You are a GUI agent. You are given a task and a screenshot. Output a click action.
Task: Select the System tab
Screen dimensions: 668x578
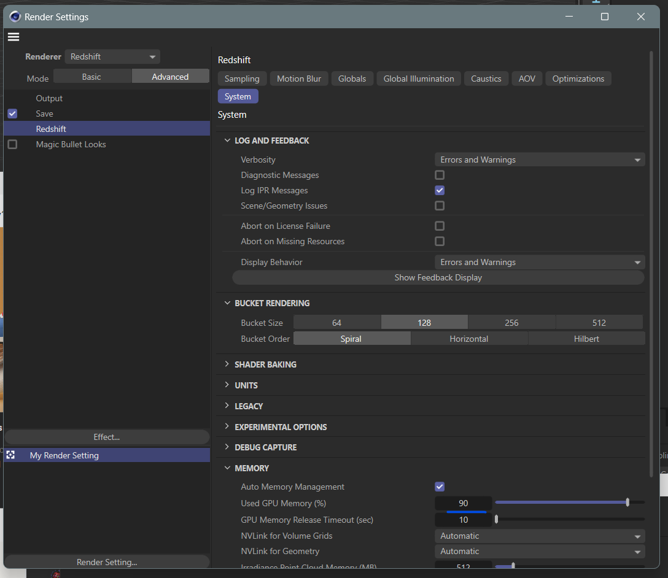[238, 96]
